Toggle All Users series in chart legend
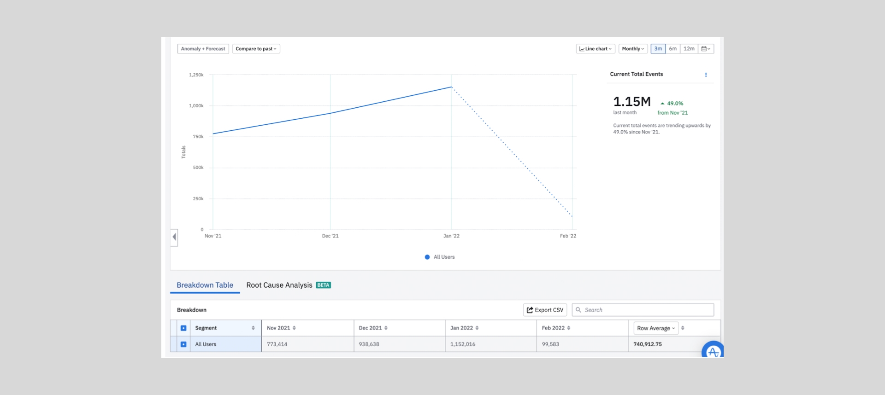The image size is (885, 395). coord(440,257)
